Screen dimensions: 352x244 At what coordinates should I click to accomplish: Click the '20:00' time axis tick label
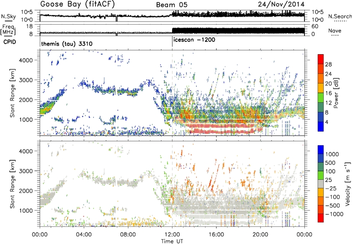click(260, 235)
